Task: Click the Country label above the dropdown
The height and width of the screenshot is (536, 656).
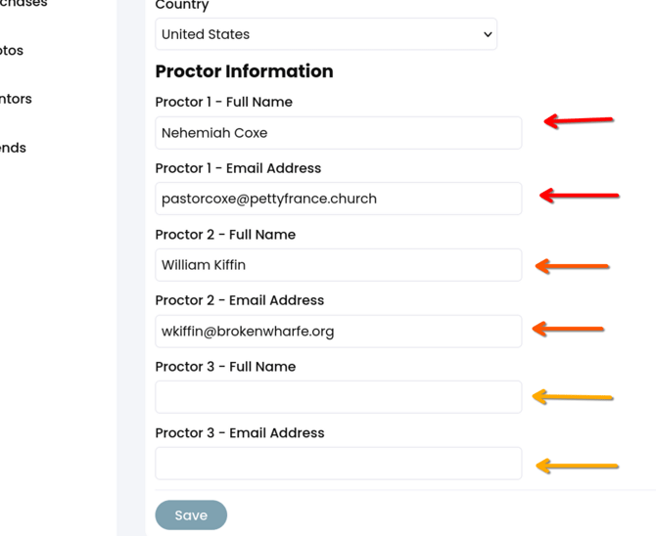Action: tap(182, 6)
